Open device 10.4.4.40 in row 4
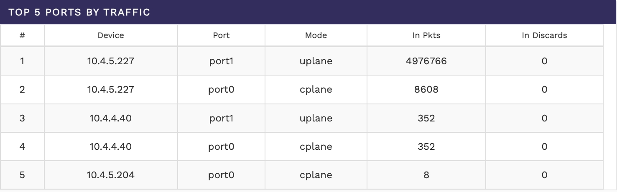The width and height of the screenshot is (617, 192). (x=111, y=147)
